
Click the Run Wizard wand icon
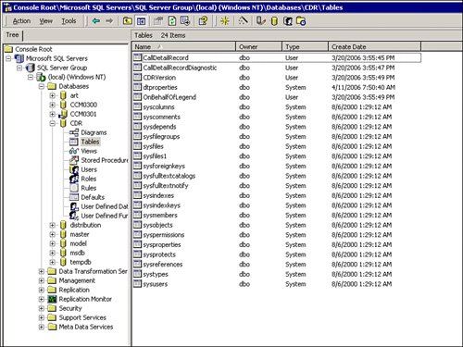[244, 21]
